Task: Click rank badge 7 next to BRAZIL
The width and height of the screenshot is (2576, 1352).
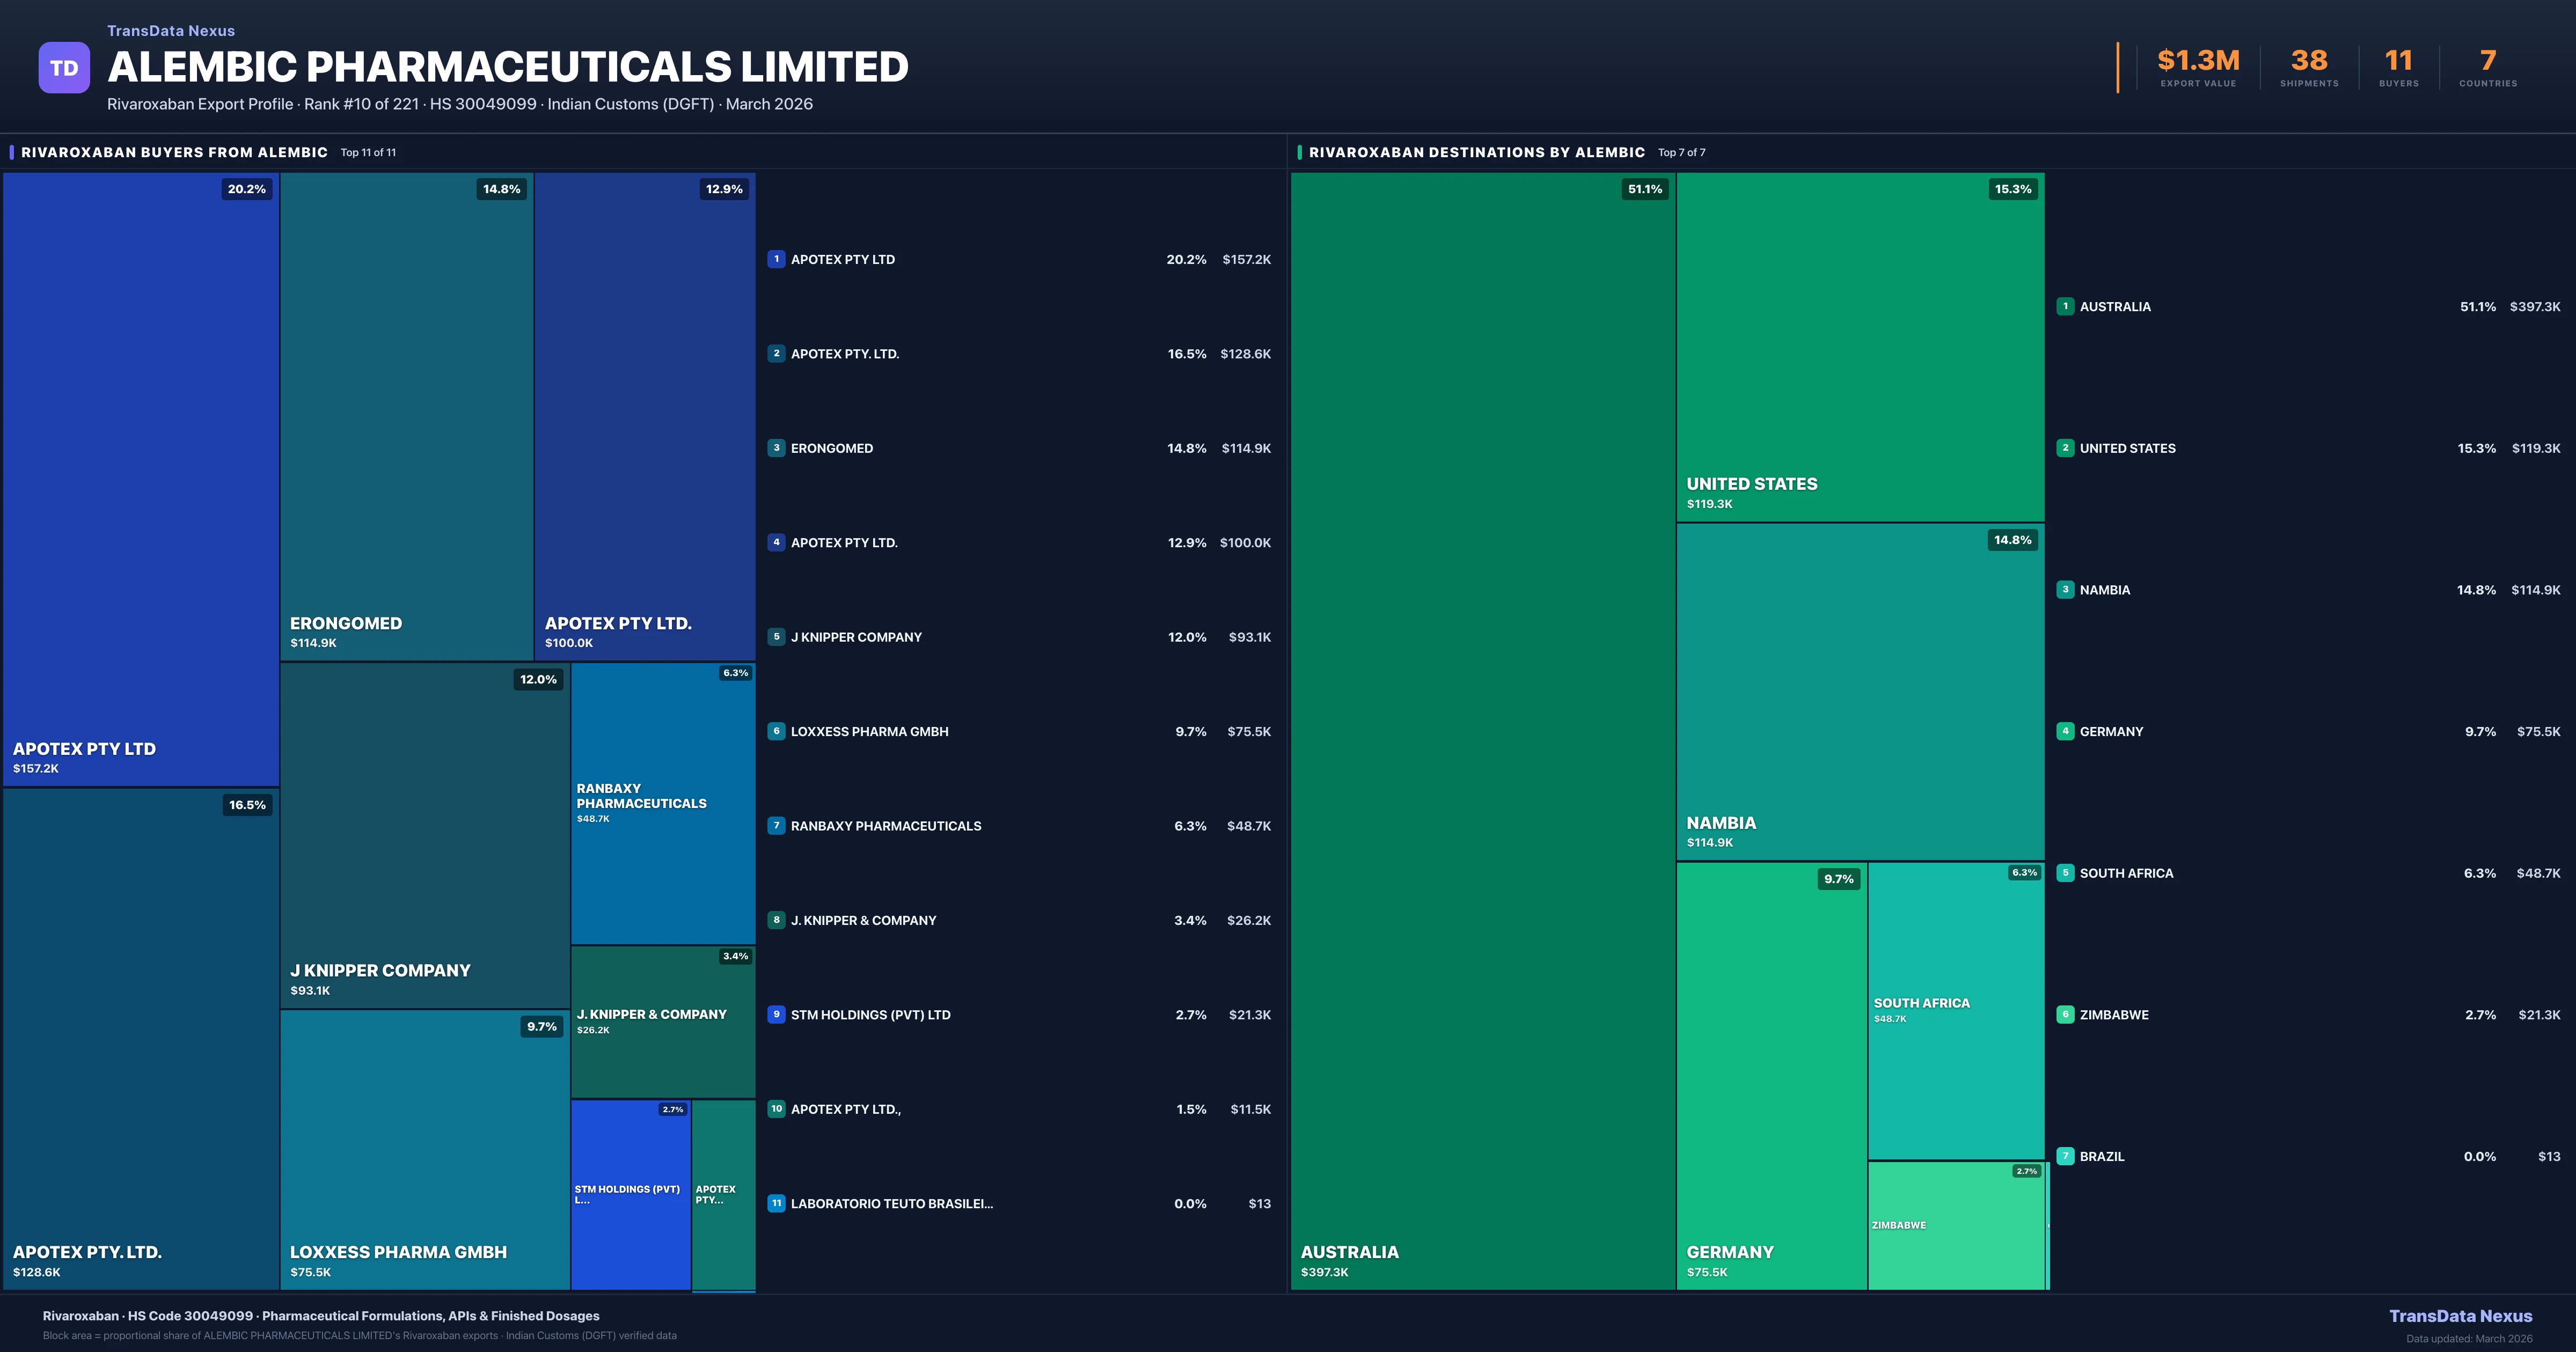Action: point(2065,1156)
